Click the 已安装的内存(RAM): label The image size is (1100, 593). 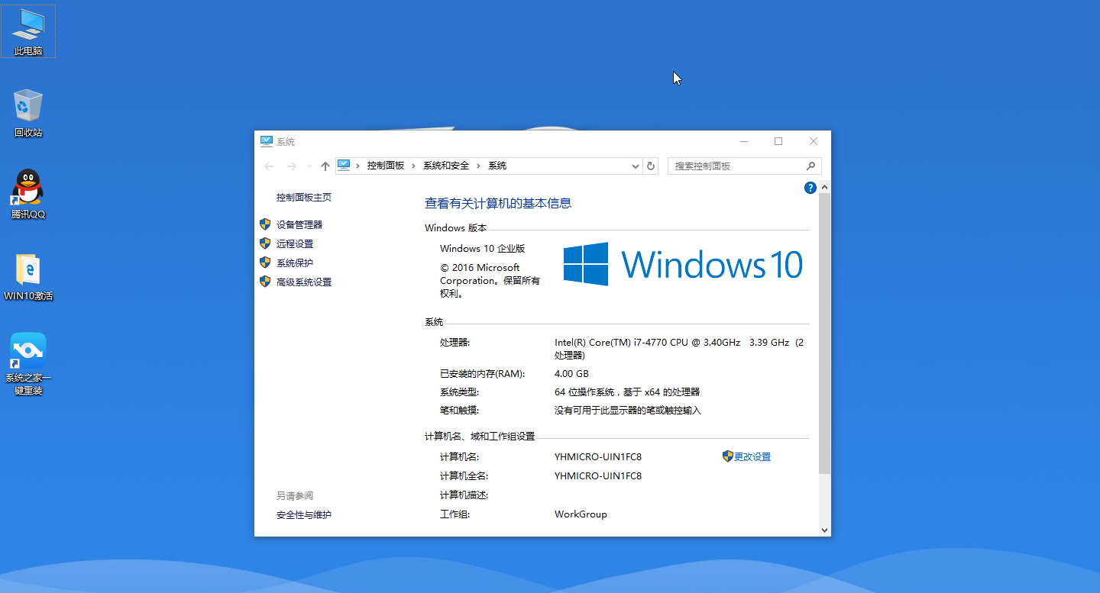pos(483,373)
